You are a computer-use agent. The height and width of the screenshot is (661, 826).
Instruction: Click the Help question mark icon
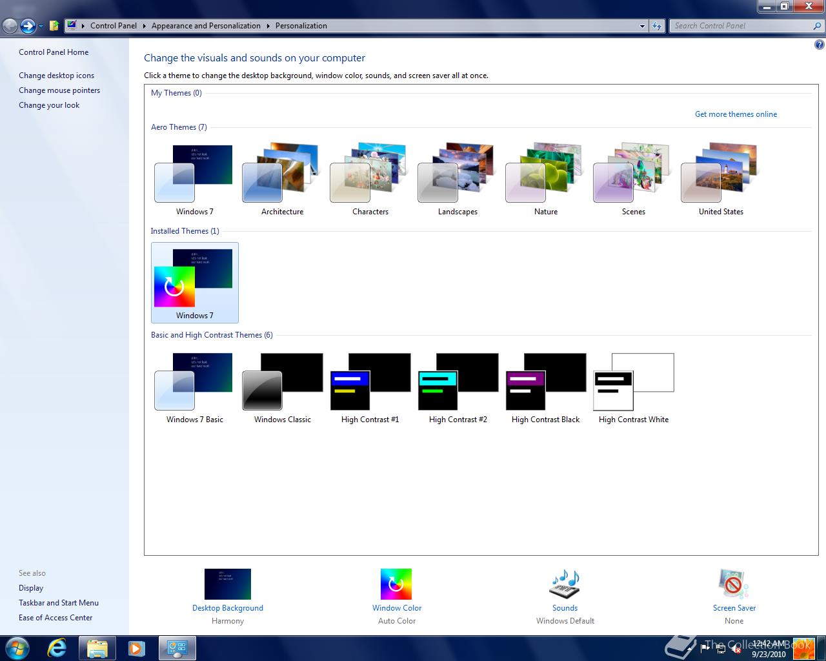pyautogui.click(x=819, y=45)
